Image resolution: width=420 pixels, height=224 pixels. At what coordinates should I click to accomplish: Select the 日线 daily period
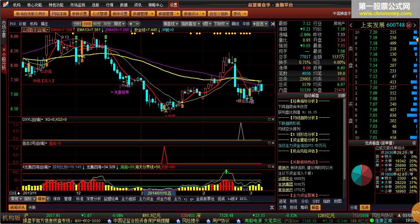coord(87,24)
